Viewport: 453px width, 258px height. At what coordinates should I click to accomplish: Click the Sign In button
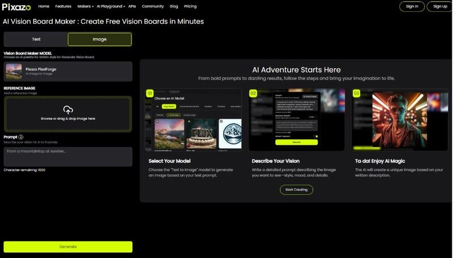412,6
